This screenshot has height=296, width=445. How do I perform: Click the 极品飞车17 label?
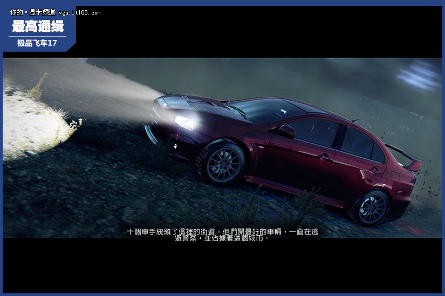(37, 43)
